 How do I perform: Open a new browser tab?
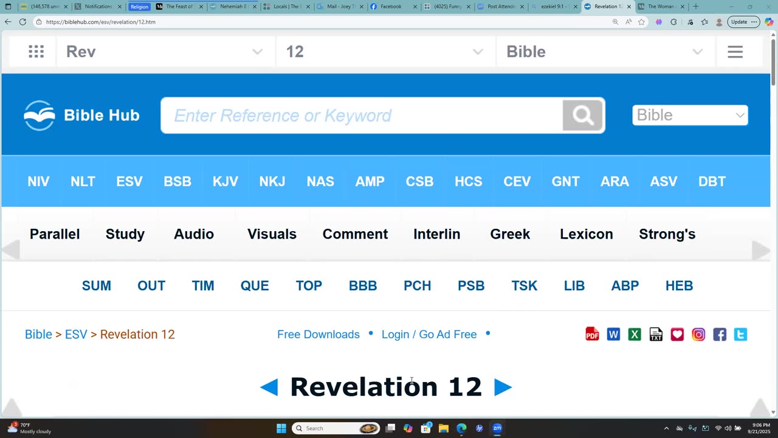695,7
